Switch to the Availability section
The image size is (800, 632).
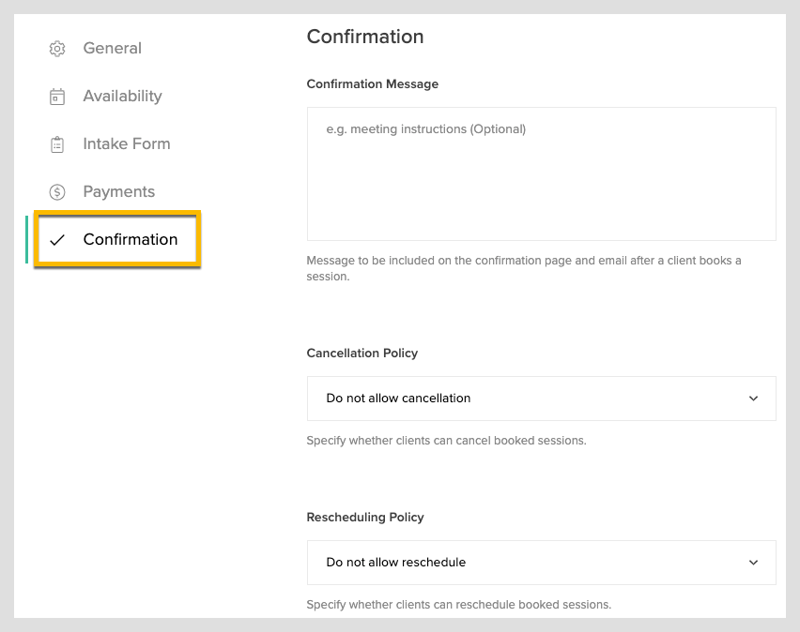coord(122,96)
